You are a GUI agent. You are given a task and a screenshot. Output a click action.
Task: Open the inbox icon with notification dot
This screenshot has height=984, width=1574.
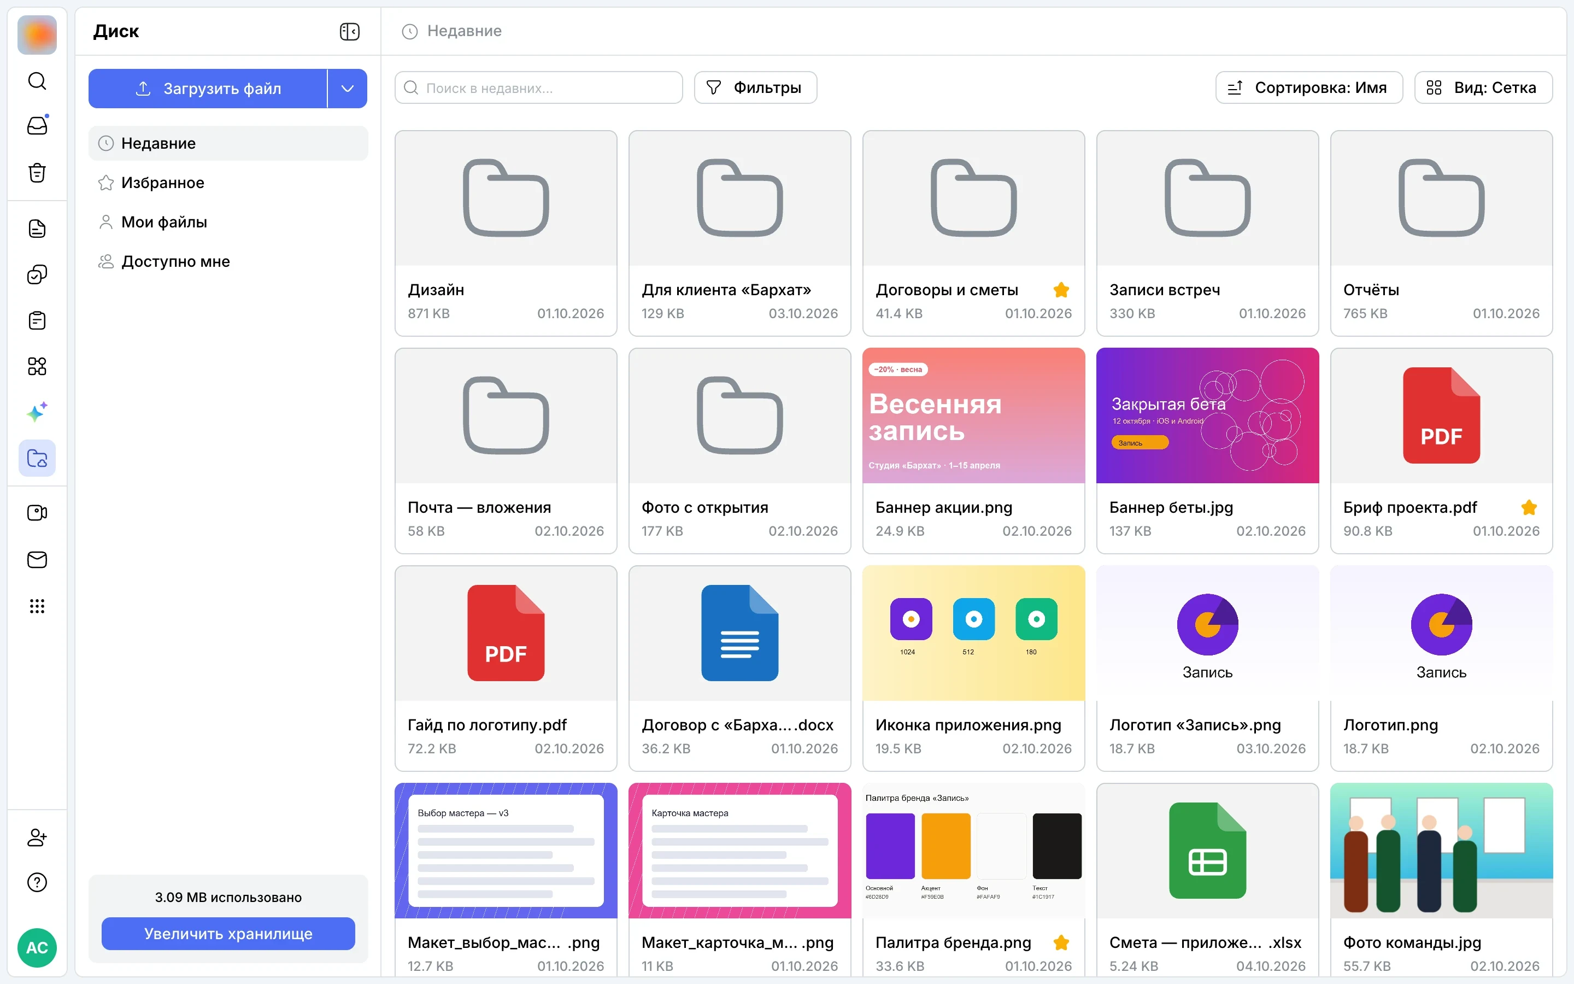(37, 126)
